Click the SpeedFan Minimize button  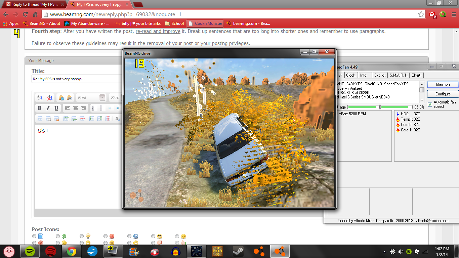(x=443, y=85)
